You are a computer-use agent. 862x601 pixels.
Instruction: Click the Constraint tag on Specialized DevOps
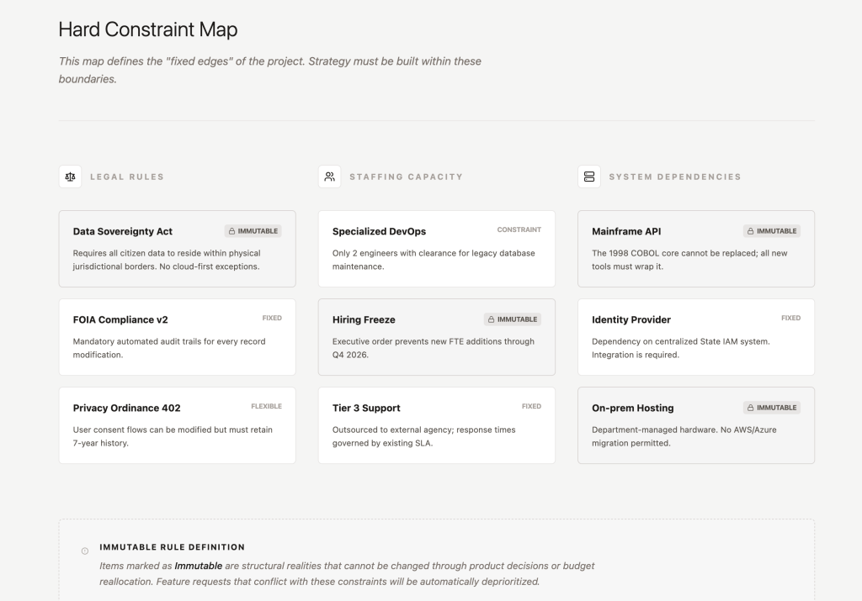[x=519, y=229]
